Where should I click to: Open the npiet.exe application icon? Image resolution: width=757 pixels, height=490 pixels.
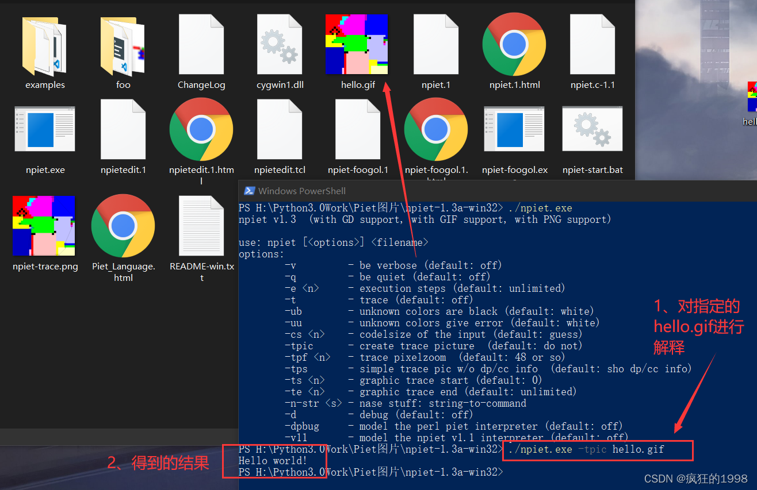pyautogui.click(x=45, y=129)
